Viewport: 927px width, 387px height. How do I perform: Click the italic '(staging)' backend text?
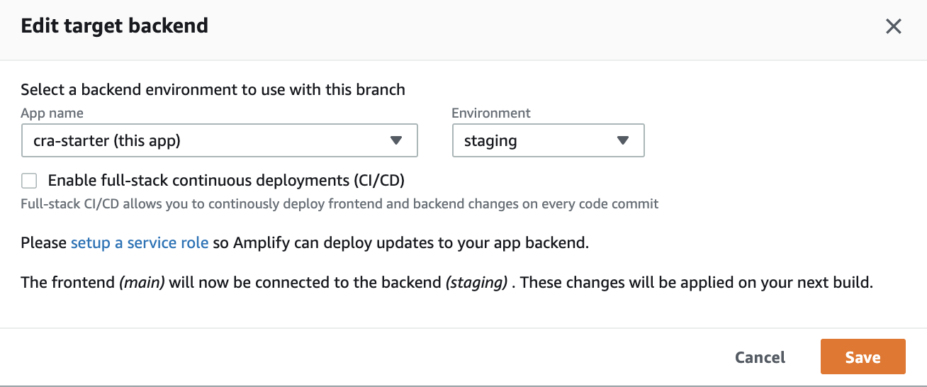476,282
